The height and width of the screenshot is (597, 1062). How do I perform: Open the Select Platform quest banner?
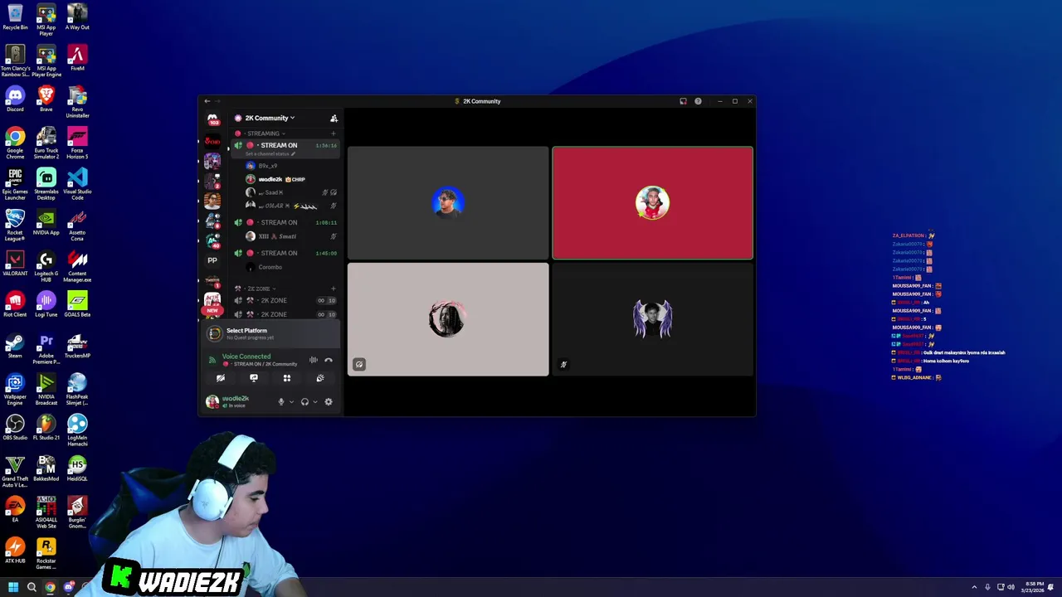tap(271, 333)
